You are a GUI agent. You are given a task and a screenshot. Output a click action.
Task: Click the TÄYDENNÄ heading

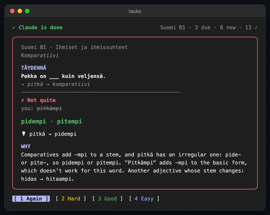pos(33,68)
